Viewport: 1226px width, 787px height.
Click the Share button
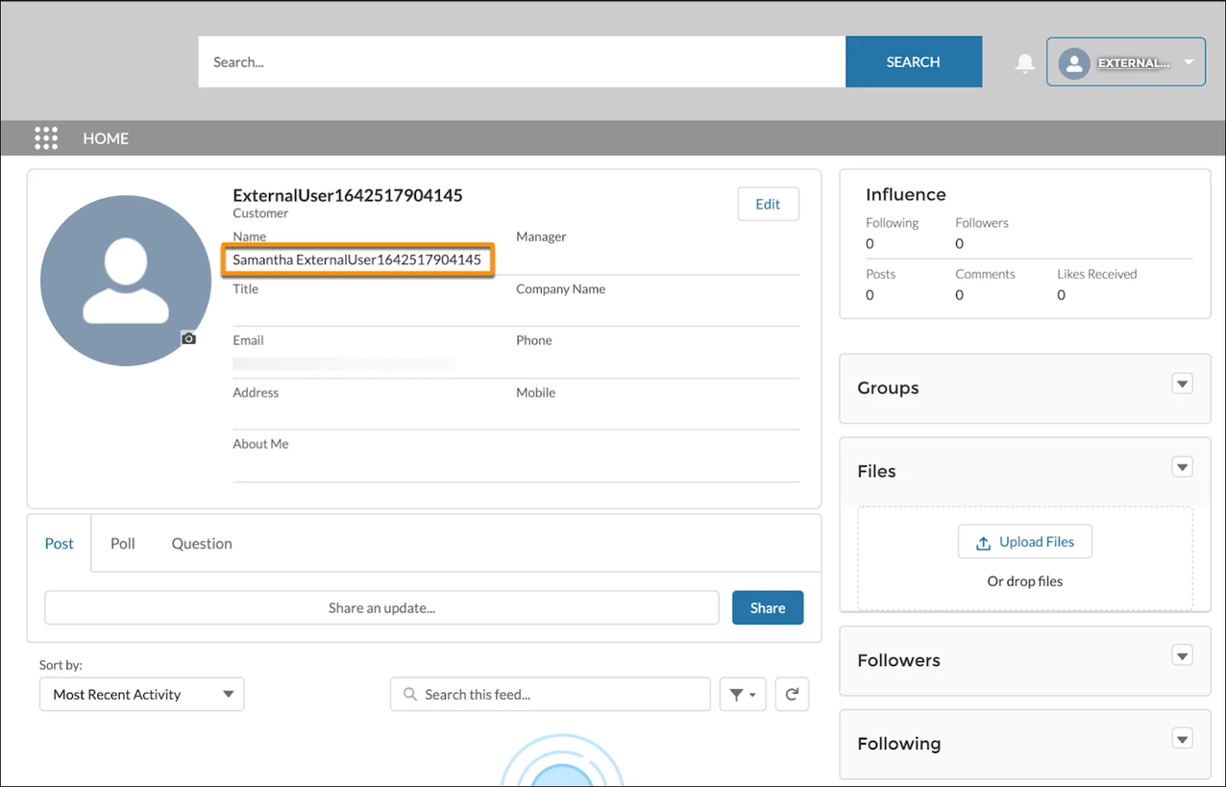click(x=768, y=608)
